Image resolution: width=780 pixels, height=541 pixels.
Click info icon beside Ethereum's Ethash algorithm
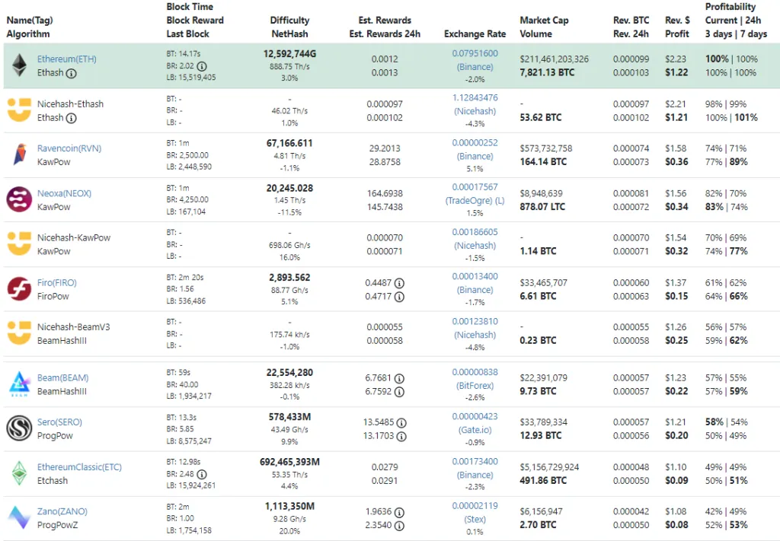click(72, 74)
